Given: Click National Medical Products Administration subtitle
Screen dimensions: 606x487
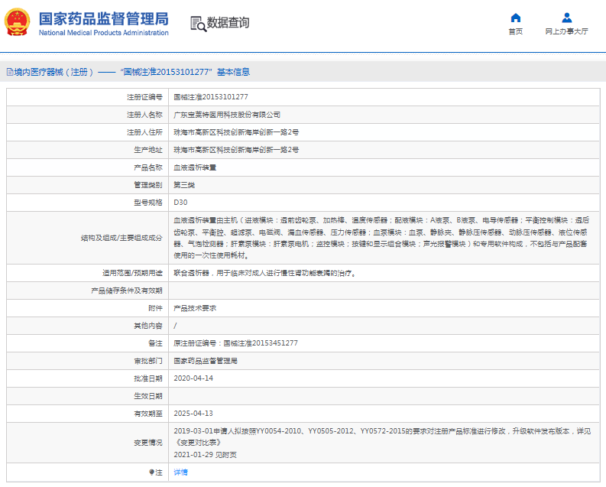Looking at the screenshot, I should pos(103,33).
